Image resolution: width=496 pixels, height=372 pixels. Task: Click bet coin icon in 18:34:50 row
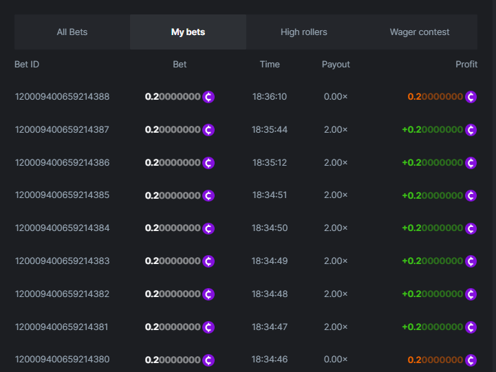point(208,228)
